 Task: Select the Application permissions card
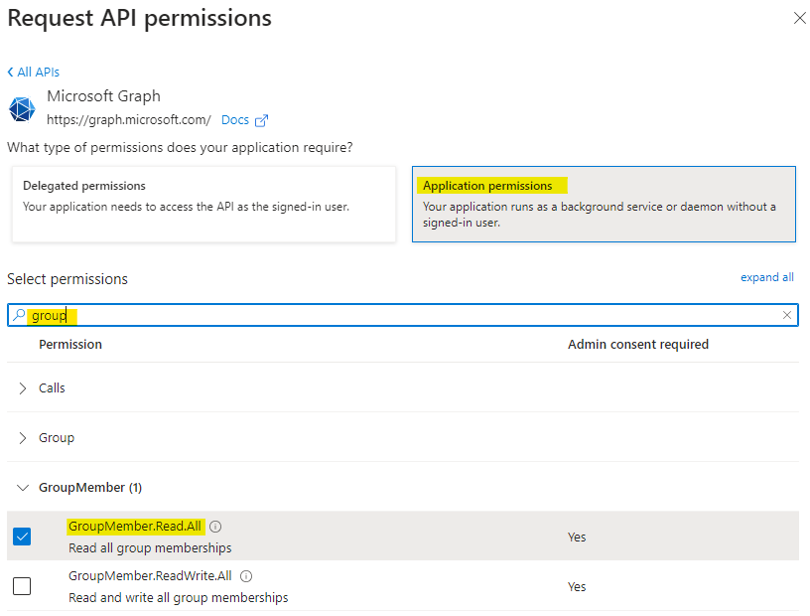click(x=604, y=204)
